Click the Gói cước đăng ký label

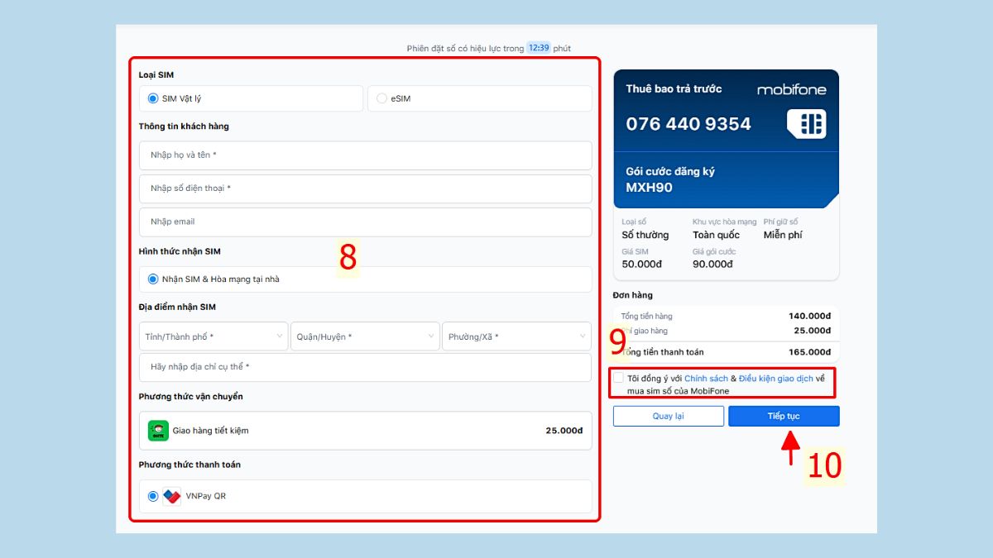pos(670,172)
